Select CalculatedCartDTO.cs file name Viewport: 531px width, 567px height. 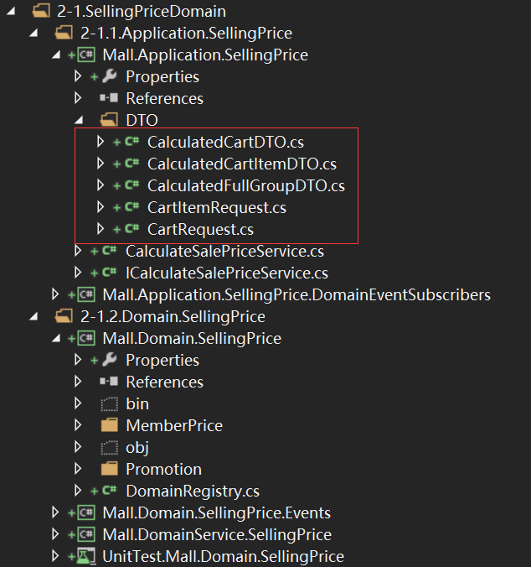(x=225, y=142)
